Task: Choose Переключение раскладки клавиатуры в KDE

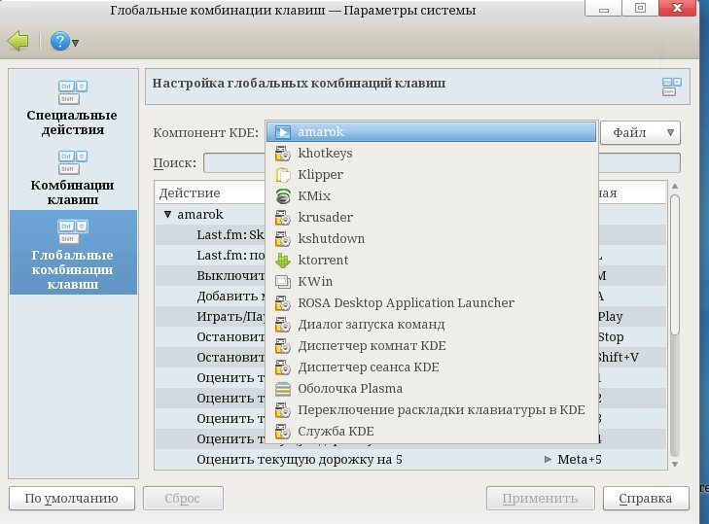Action: (x=432, y=410)
